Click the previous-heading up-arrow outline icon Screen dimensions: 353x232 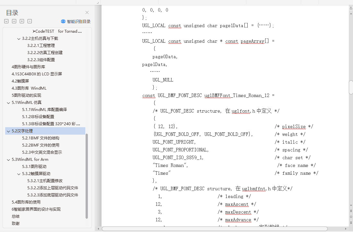tap(14, 21)
